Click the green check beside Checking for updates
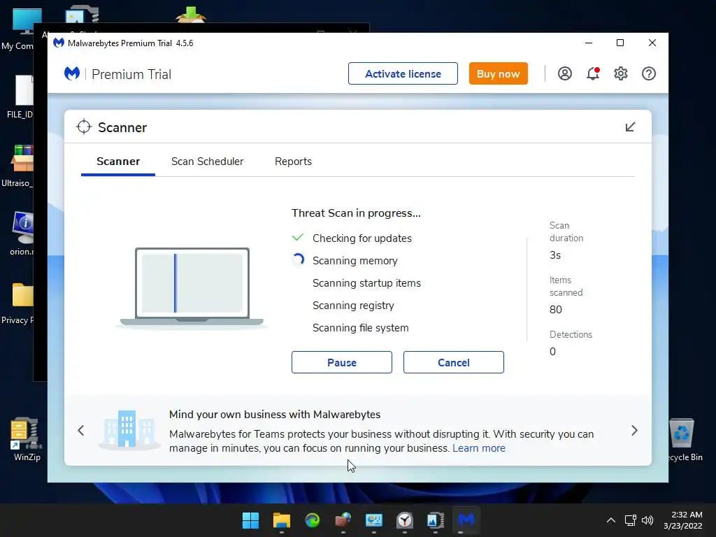 (x=298, y=238)
